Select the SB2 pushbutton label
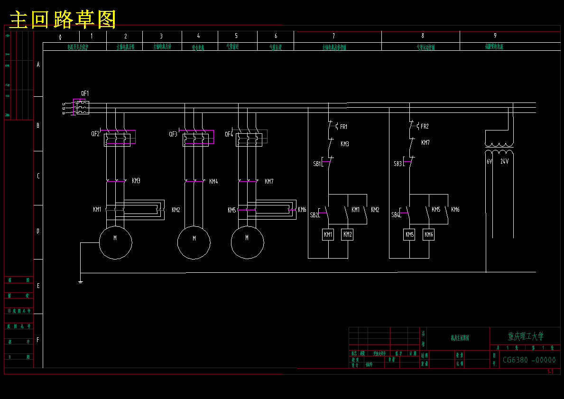 pos(314,215)
